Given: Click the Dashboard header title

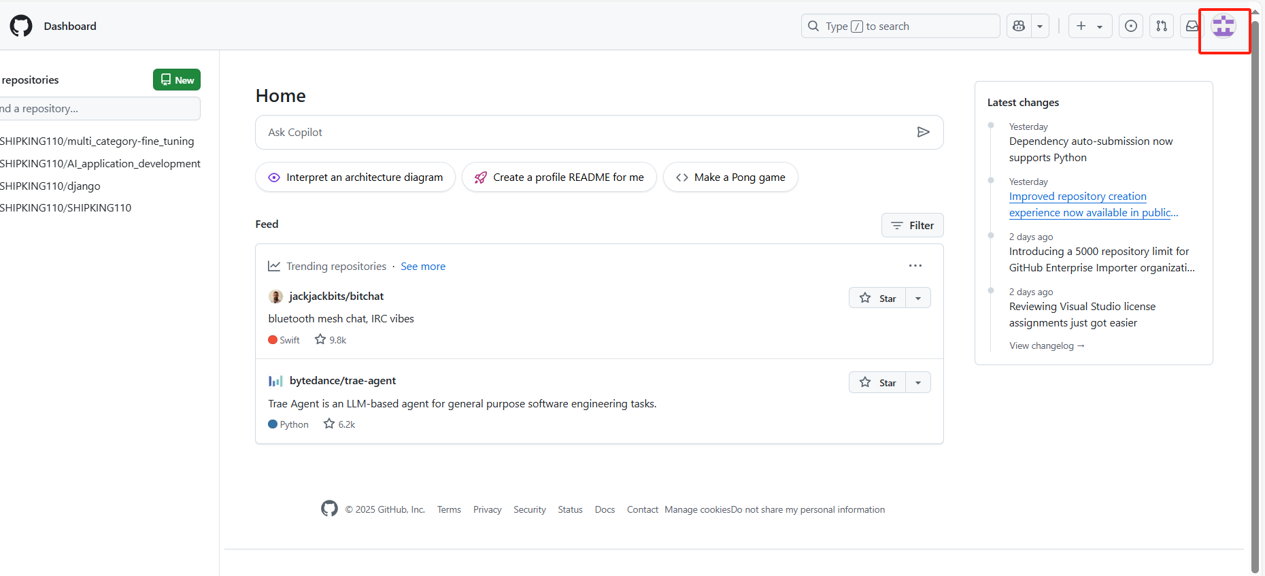Looking at the screenshot, I should click(70, 26).
